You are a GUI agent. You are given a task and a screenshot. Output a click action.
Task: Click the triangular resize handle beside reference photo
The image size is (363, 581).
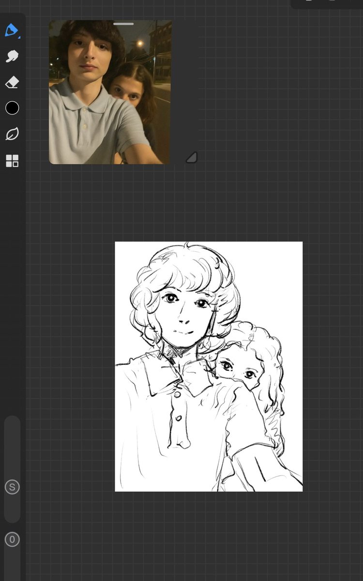point(192,157)
